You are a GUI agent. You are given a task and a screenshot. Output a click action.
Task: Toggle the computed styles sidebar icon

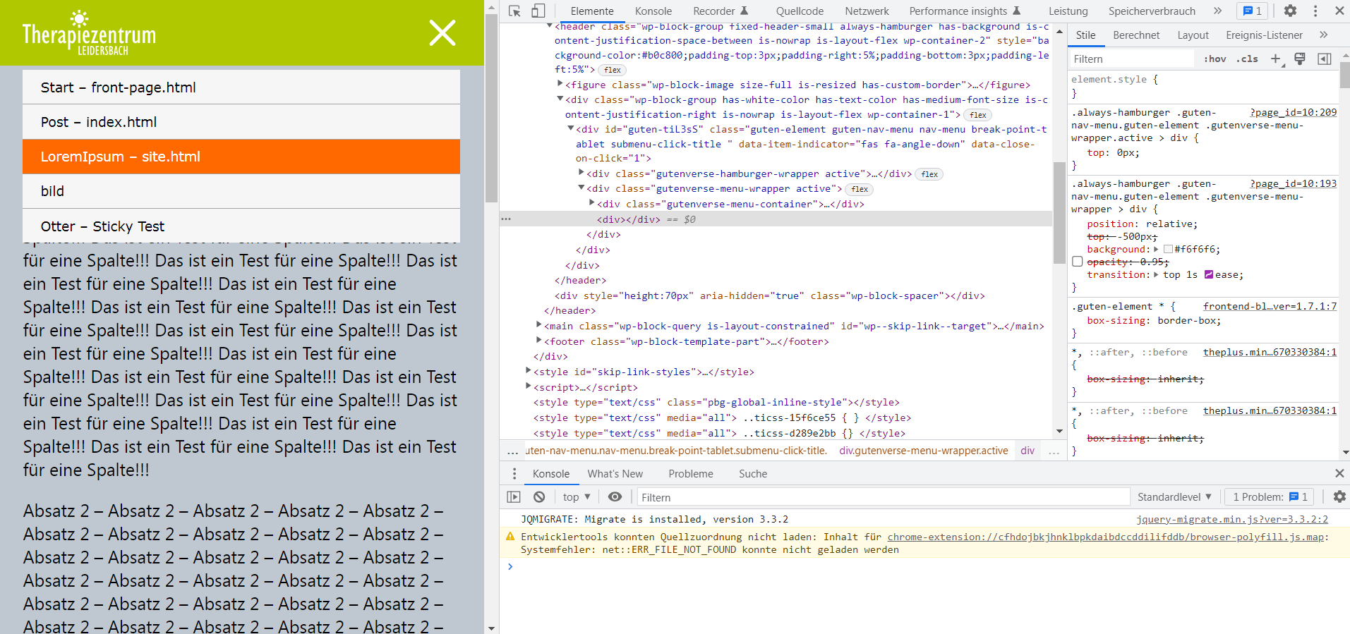pos(1325,59)
